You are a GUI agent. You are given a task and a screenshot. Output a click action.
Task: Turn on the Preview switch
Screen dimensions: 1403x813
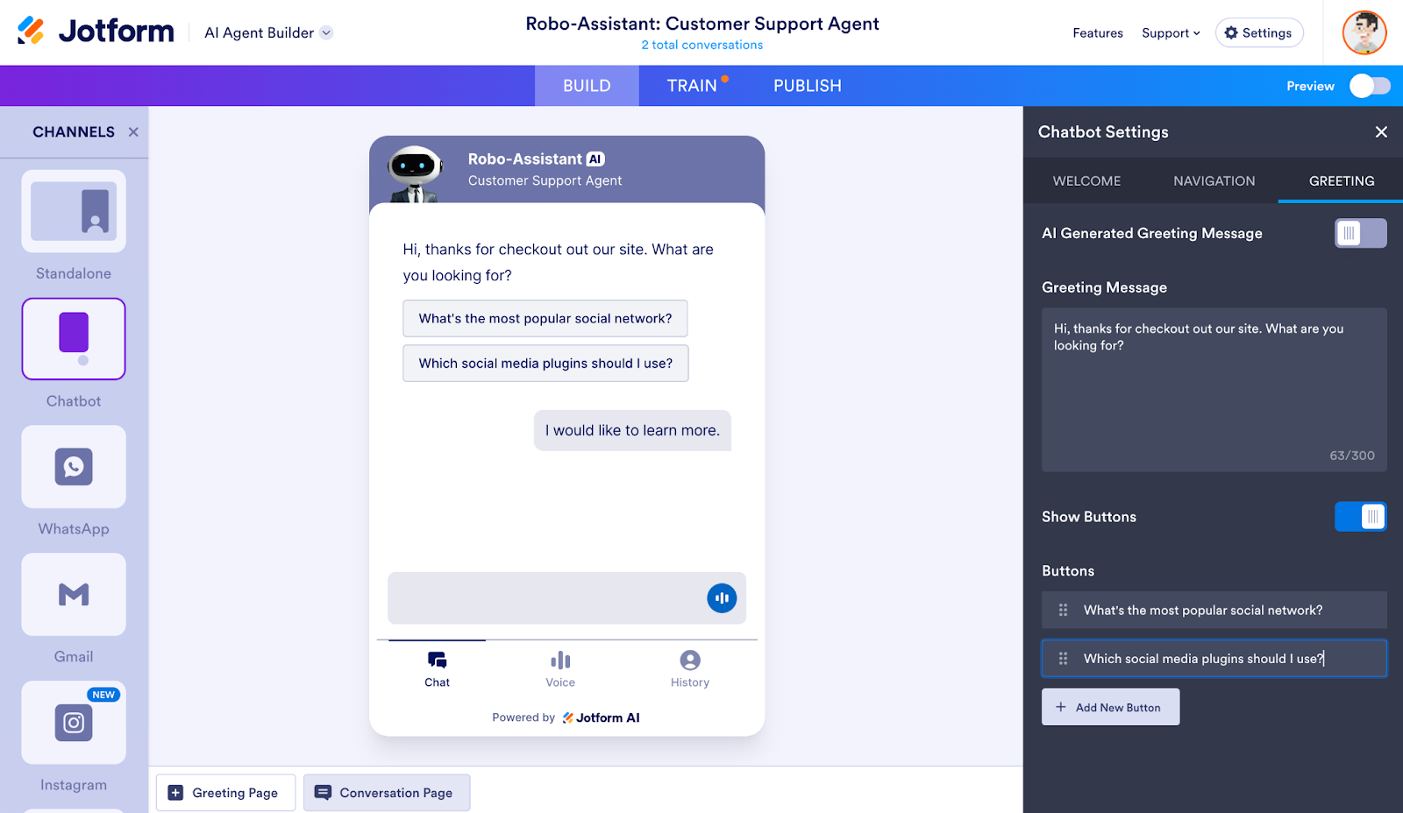coord(1370,86)
